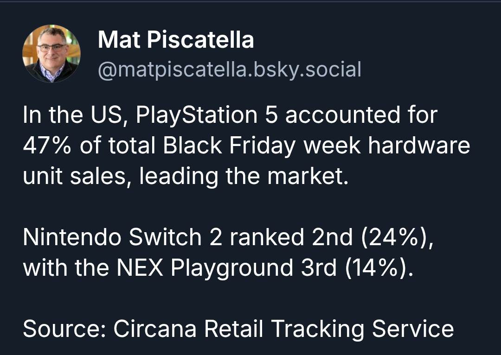Click the word Nintendo in the post

click(x=72, y=237)
